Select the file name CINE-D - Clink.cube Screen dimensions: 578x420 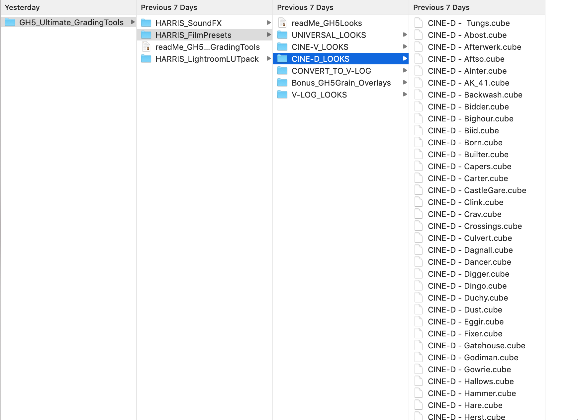(465, 202)
